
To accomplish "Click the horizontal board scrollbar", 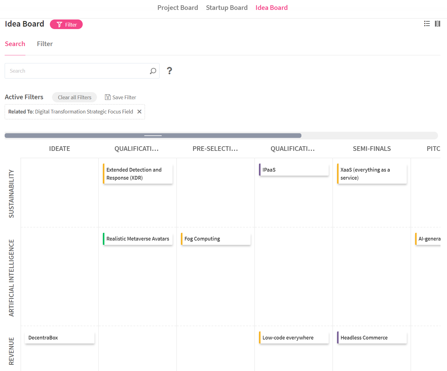I will pos(153,136).
